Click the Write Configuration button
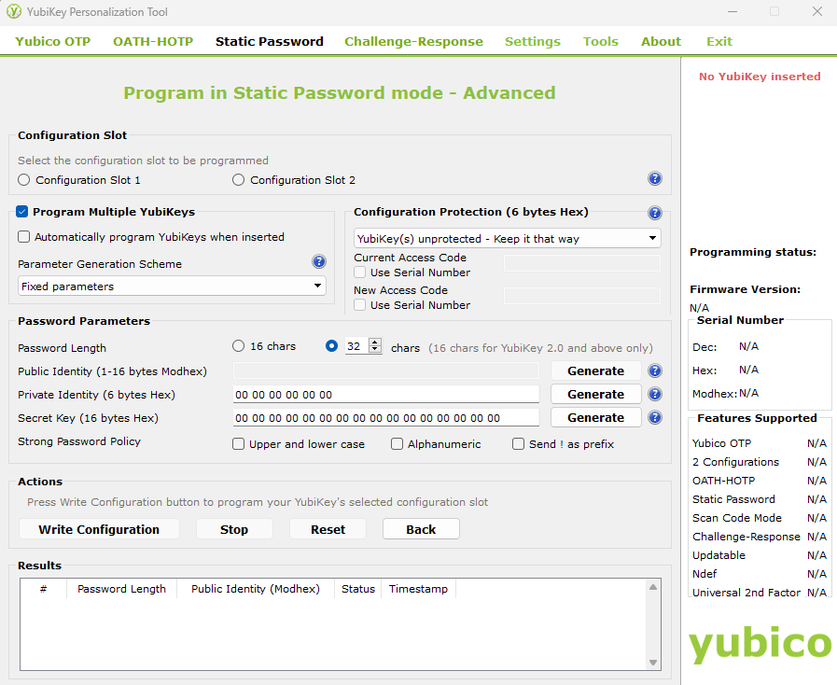Image resolution: width=837 pixels, height=685 pixels. tap(99, 529)
